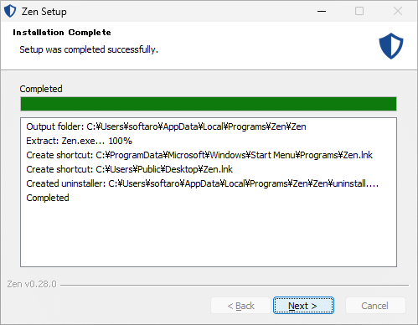The height and width of the screenshot is (325, 418).
Task: Click 'Setup was completed successfully.' text
Action: tap(89, 49)
